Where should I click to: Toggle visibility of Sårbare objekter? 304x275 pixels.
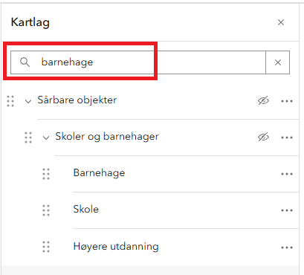[x=263, y=101]
